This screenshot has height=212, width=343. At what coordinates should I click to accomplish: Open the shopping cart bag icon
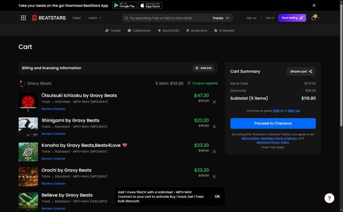[314, 18]
